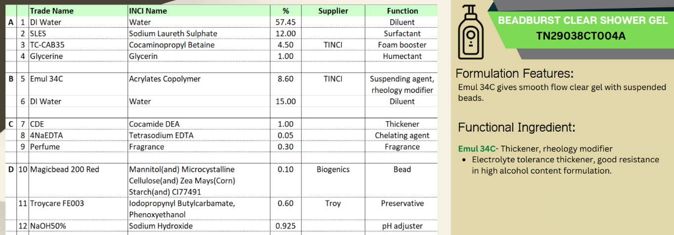674x235 pixels.
Task: Click the Formulation Features heading
Action: coord(514,74)
